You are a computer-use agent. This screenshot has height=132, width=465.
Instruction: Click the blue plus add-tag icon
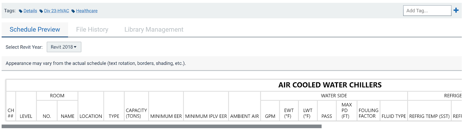coord(456,10)
